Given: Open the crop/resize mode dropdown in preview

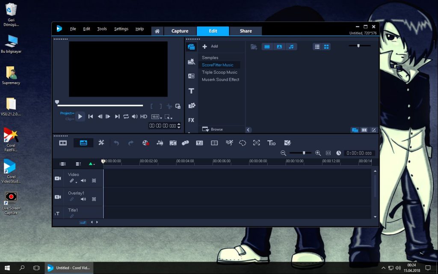Looking at the screenshot, I should tap(169, 117).
